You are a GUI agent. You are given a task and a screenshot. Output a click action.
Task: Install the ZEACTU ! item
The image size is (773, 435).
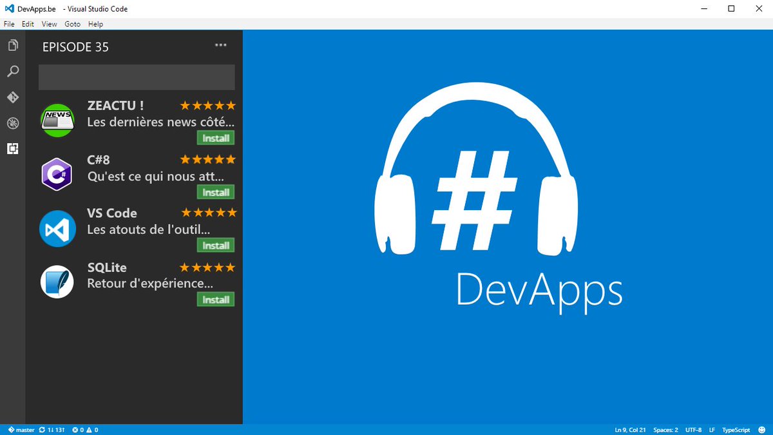(216, 138)
